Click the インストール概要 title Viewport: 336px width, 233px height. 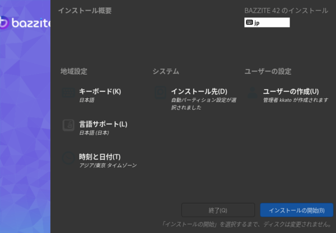pyautogui.click(x=85, y=11)
